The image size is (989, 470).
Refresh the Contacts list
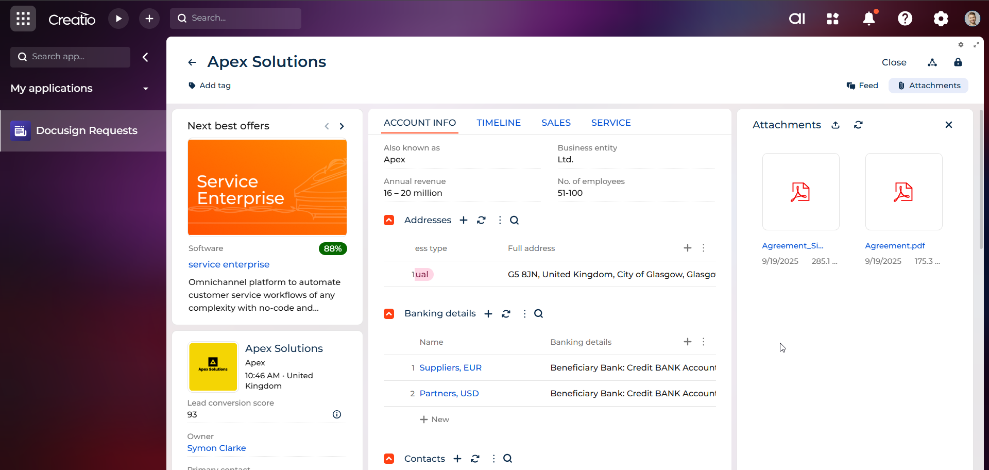[475, 459]
